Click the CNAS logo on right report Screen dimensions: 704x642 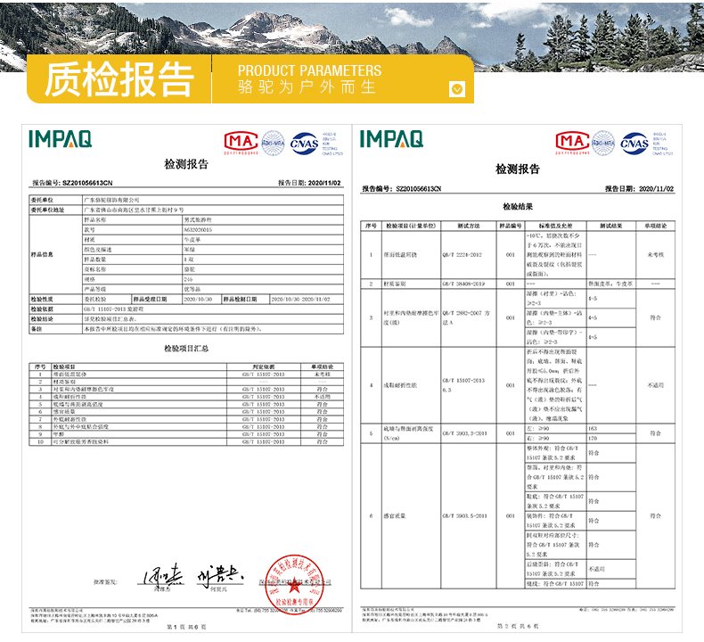point(634,144)
